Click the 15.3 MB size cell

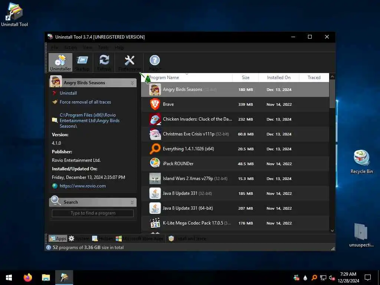246,178
